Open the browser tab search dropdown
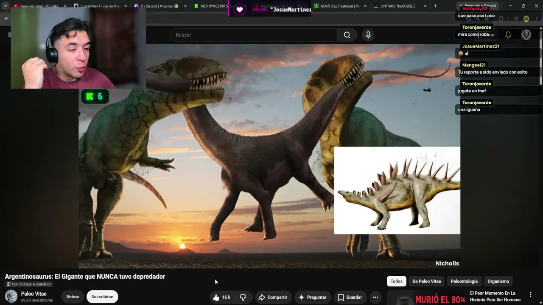This screenshot has height=305, width=543. (6, 6)
